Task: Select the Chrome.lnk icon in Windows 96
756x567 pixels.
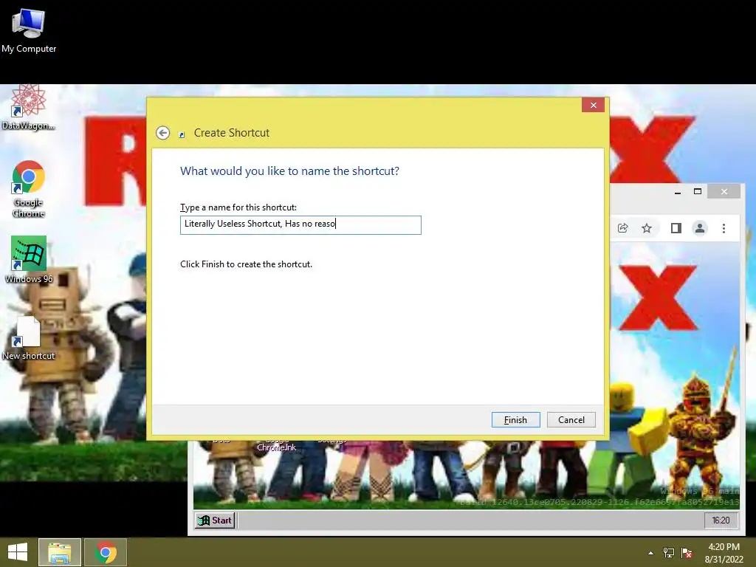Action: (276, 444)
